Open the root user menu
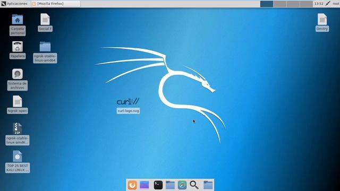 (336, 4)
